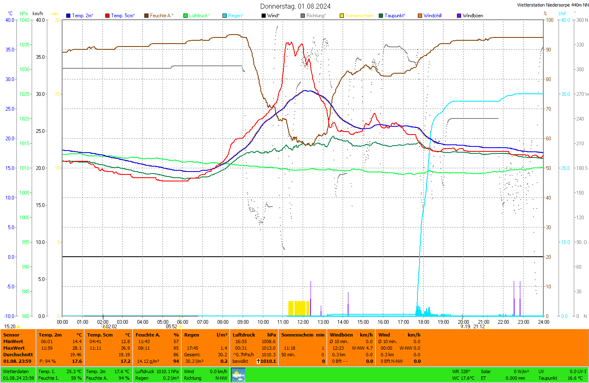The width and height of the screenshot is (589, 383).
Task: Click the Richtung legend label
Action: tap(315, 16)
